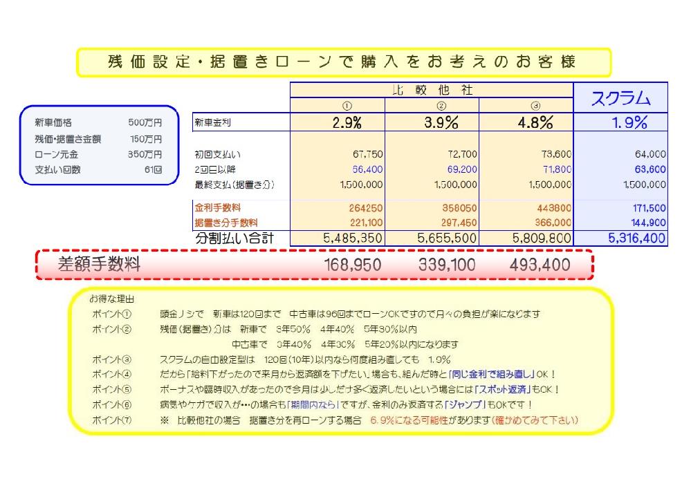691x488 pixels.
Task: Select the 171,500 interest fee value
Action: 649,208
